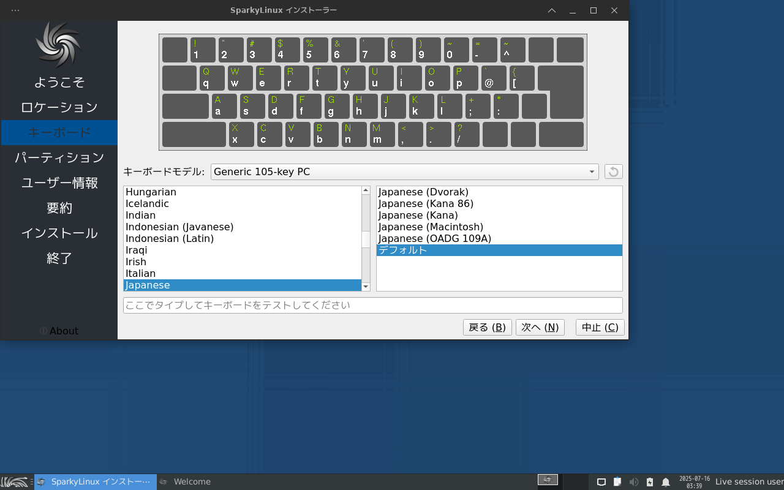Viewport: 784px width, 490px height.
Task: Select Italian in the language list
Action: coord(243,273)
